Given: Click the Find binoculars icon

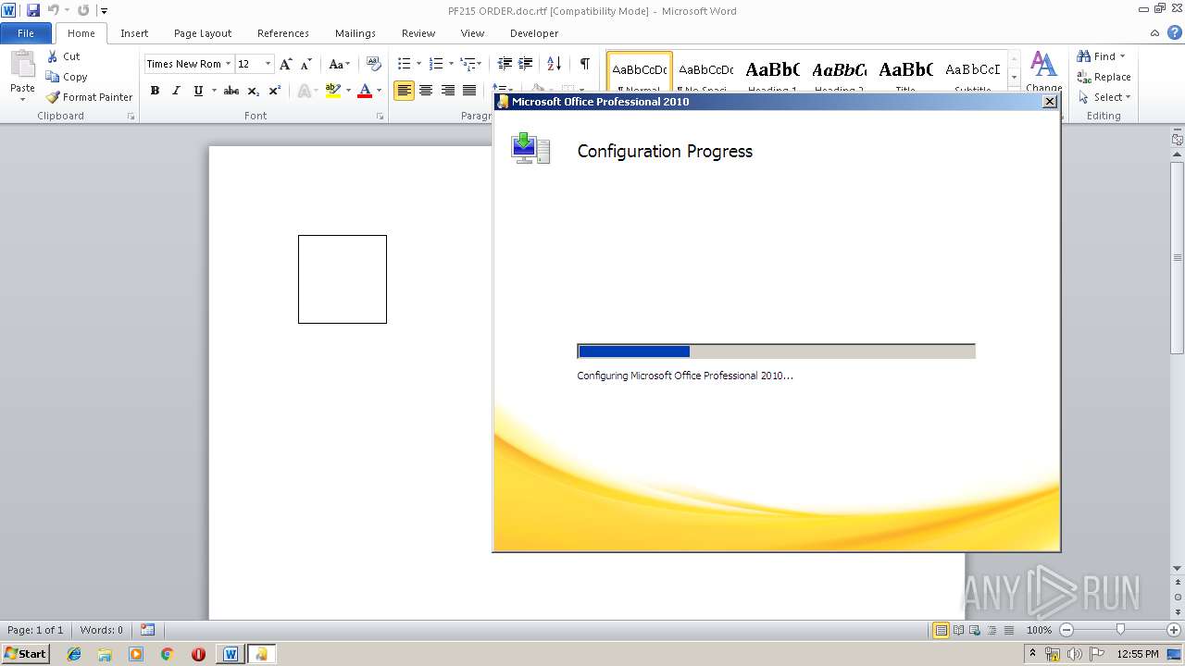Looking at the screenshot, I should coord(1083,56).
